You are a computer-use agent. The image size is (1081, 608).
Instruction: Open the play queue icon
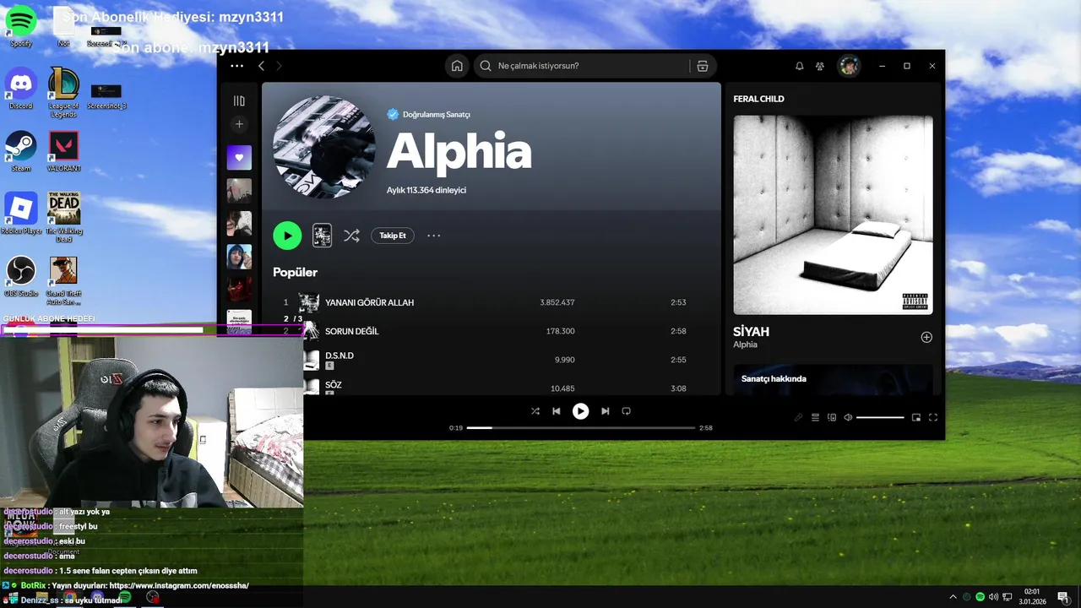pos(815,417)
